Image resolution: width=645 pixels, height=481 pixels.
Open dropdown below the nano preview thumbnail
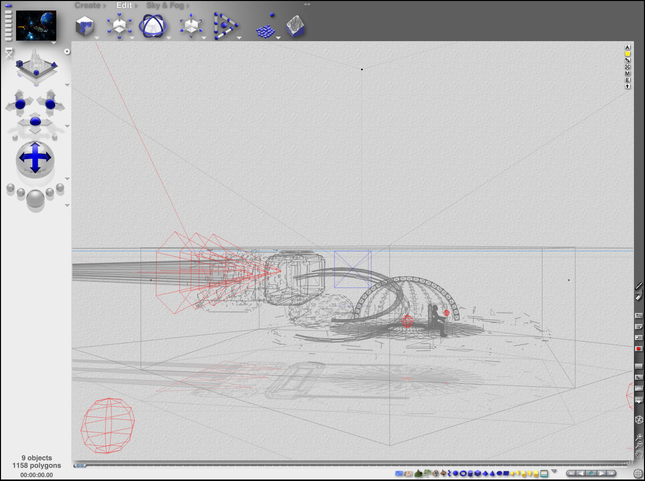pyautogui.click(x=53, y=43)
